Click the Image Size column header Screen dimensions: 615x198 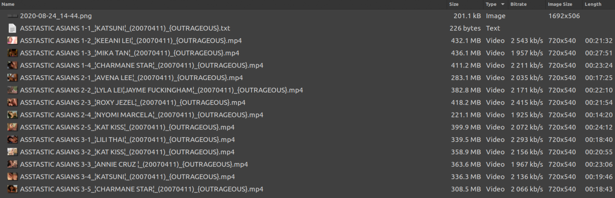(560, 4)
